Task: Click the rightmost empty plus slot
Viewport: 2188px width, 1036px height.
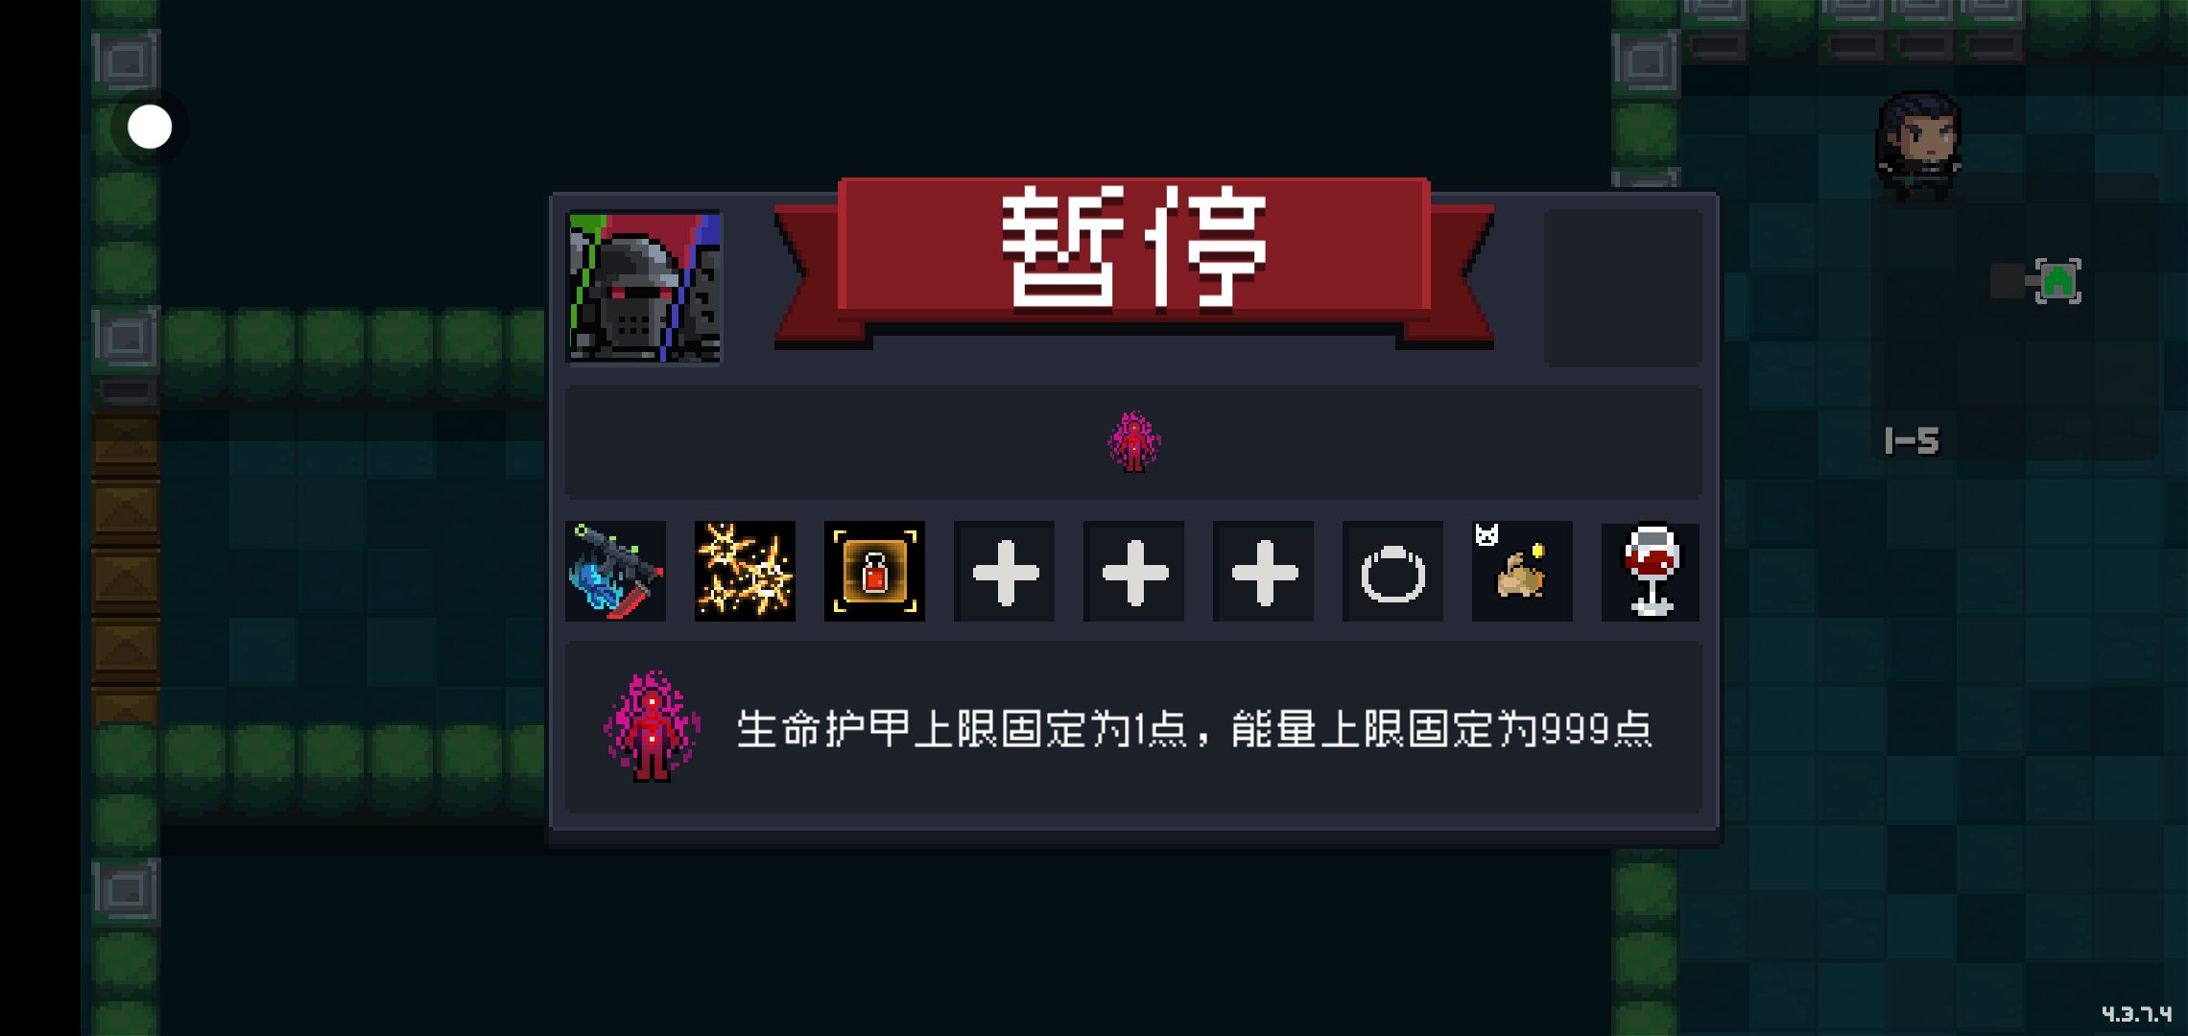Action: (x=1263, y=572)
